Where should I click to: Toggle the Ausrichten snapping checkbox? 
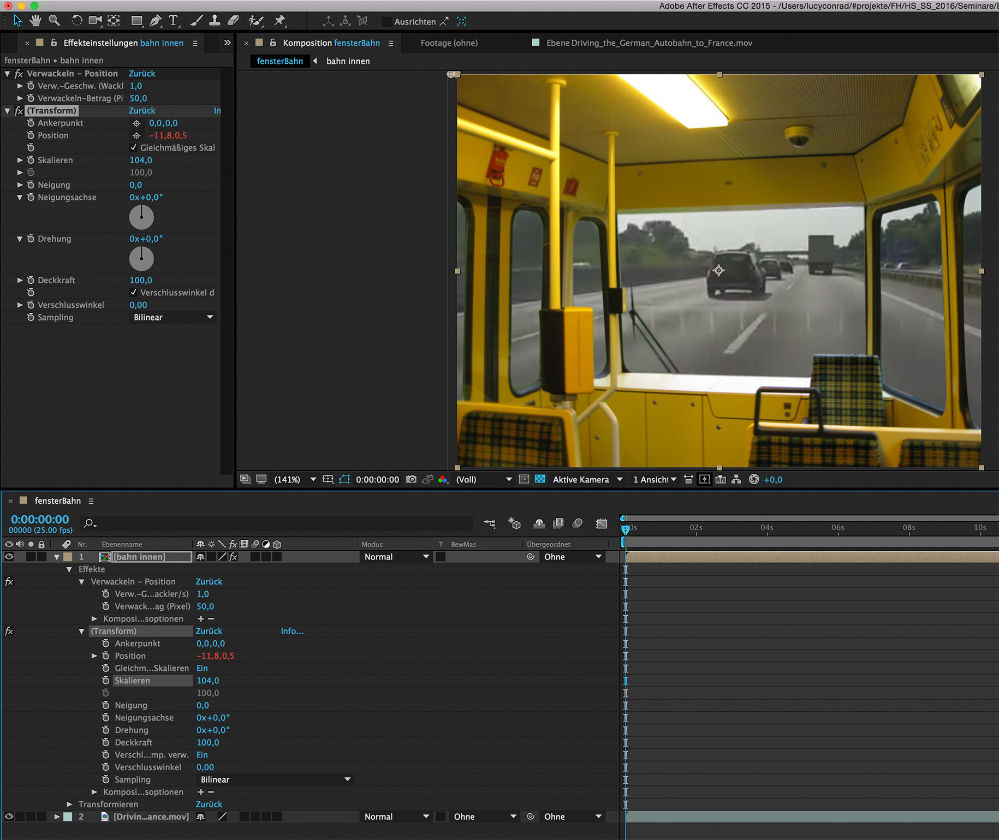[x=387, y=22]
